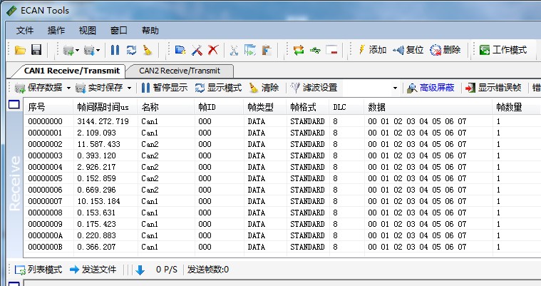The width and height of the screenshot is (541, 286).
Task: Click 添加 (add) lightning button
Action: (x=372, y=50)
